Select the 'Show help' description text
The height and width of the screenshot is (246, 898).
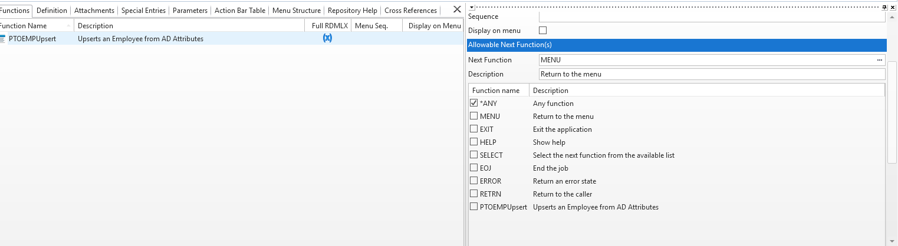pos(549,142)
